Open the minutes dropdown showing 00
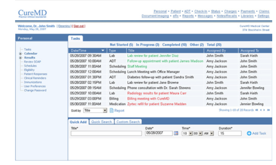Screen dimensions: 276x165 [x=197, y=134]
